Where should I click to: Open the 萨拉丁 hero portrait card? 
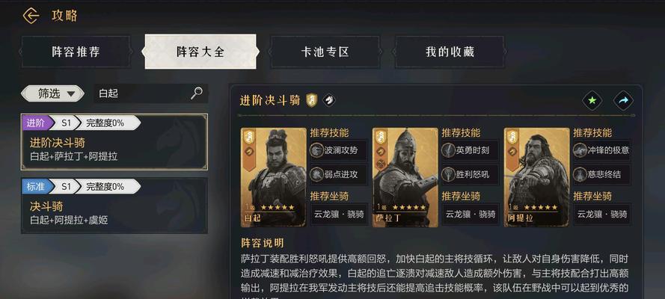405,177
